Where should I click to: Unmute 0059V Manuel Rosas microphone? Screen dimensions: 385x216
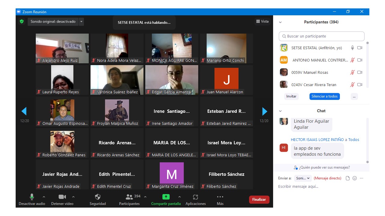tap(352, 72)
